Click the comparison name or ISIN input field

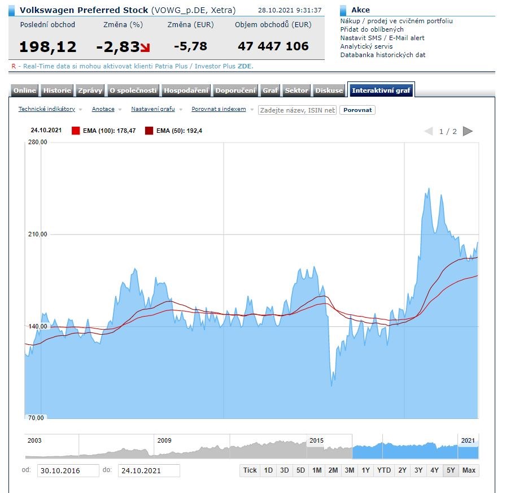click(x=297, y=110)
